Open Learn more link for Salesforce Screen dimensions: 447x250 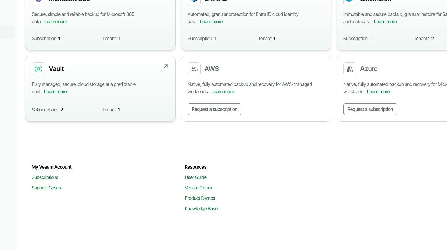click(x=385, y=22)
